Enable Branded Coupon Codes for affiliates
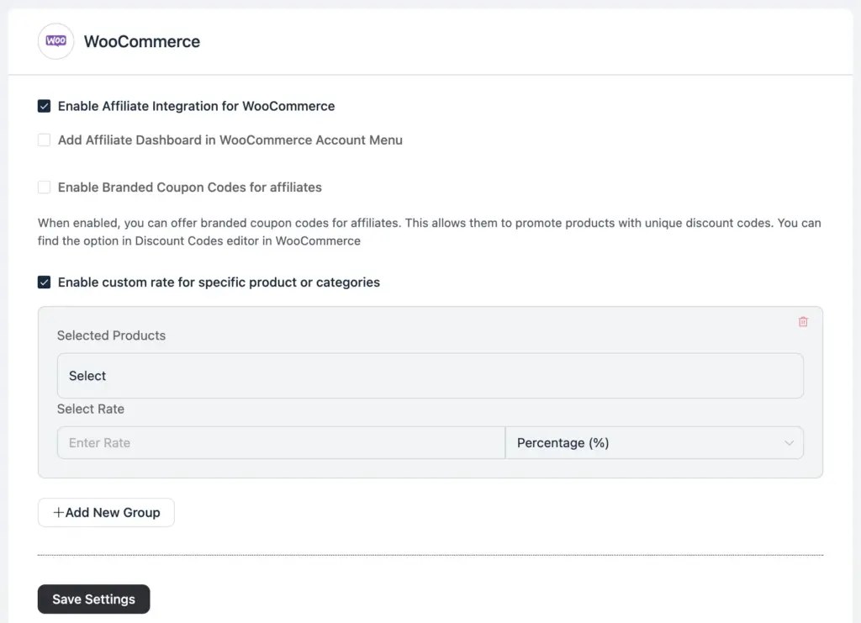The height and width of the screenshot is (623, 861). 44,187
